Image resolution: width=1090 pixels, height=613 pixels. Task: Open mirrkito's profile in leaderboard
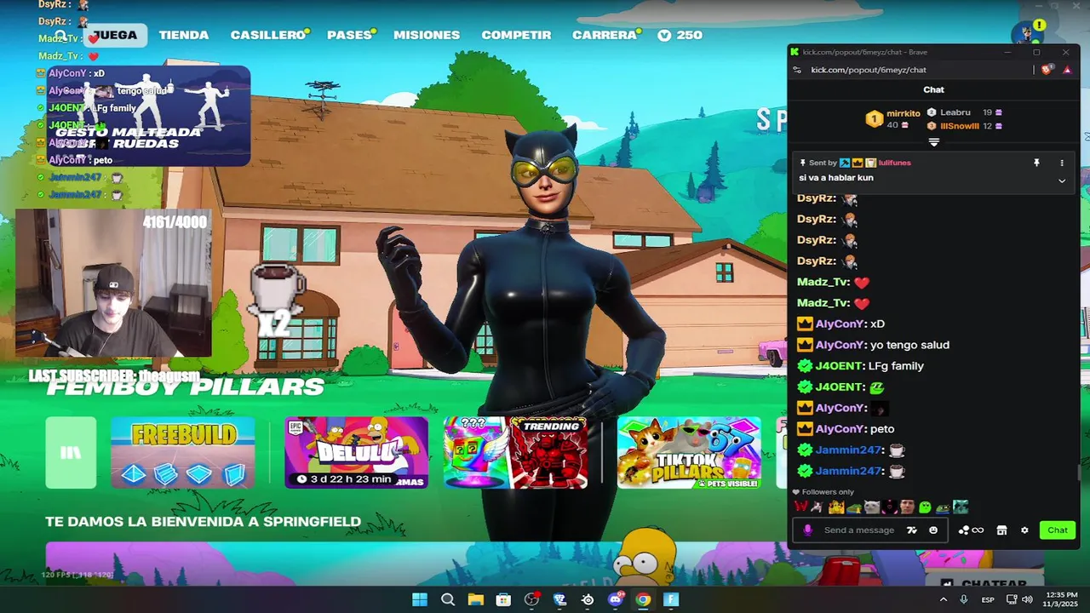click(x=904, y=113)
